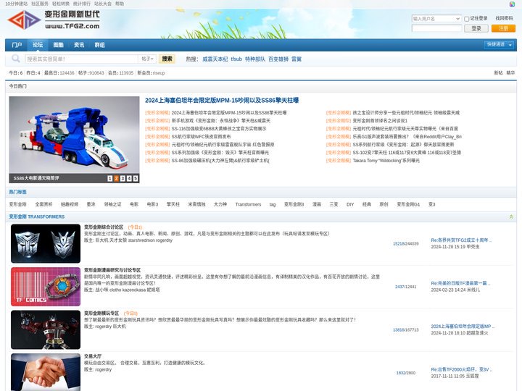The image size is (522, 391).
Task: Open the Autobot and Decepticon forum thumbnail
Action: [46, 243]
